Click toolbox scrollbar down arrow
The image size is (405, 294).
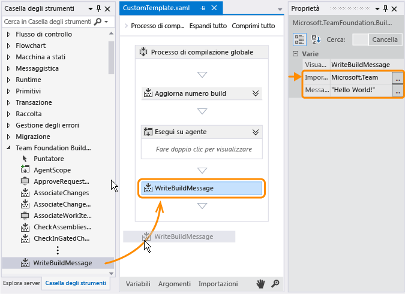coord(112,274)
